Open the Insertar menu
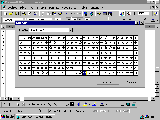Screen dimensions: 160x120 [42, 8]
